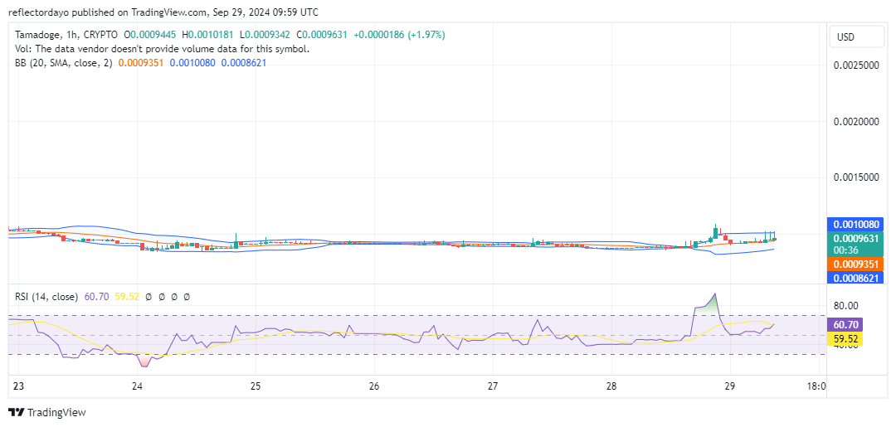Click the 0.0025000 price axis label

pos(855,65)
